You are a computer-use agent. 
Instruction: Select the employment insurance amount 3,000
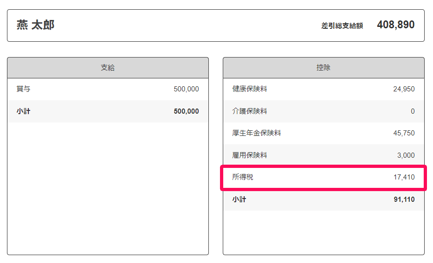[406, 155]
